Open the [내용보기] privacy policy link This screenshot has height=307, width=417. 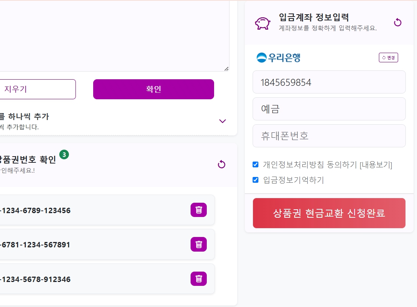[x=376, y=165]
